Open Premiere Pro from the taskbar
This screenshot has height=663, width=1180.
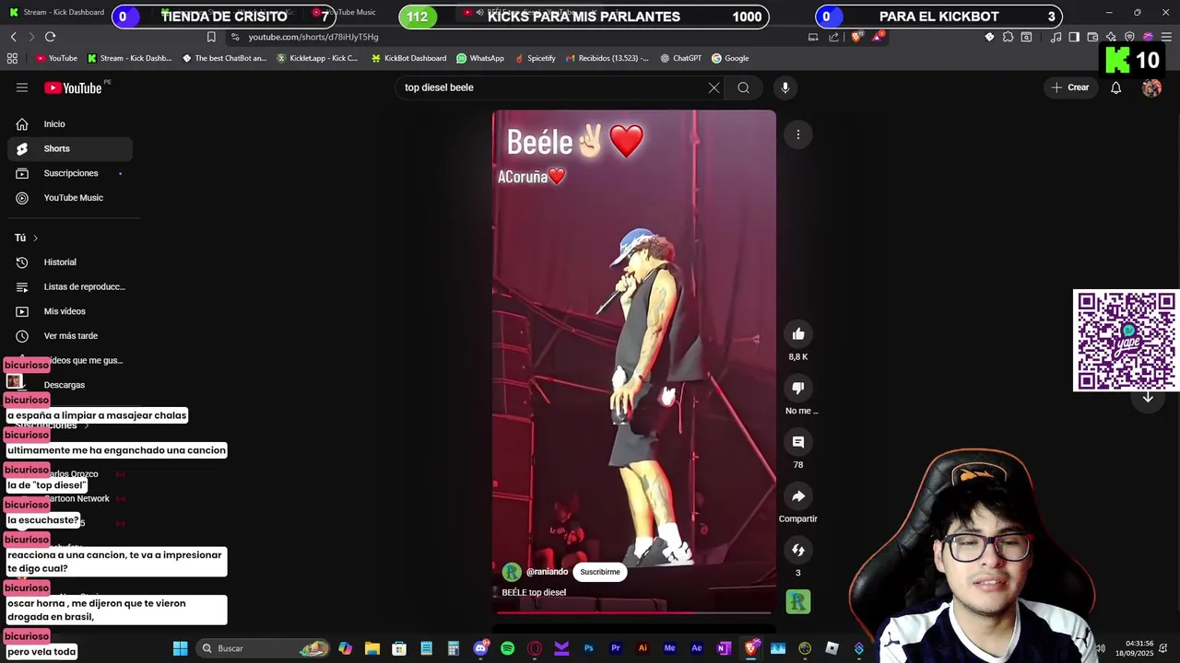click(616, 648)
